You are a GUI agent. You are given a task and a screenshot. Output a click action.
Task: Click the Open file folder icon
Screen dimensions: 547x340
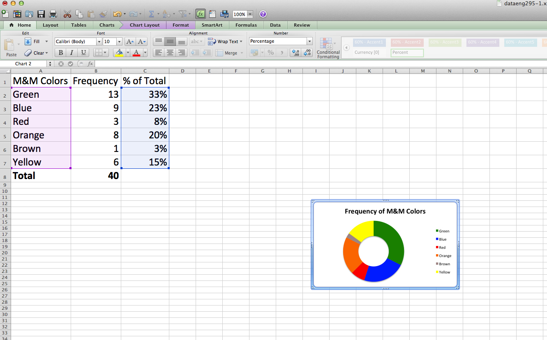pos(29,14)
